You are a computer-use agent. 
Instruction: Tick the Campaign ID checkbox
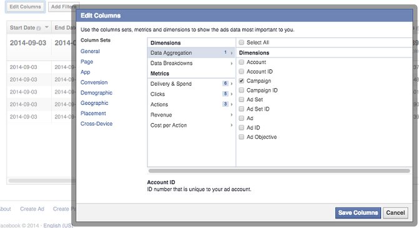(242, 90)
